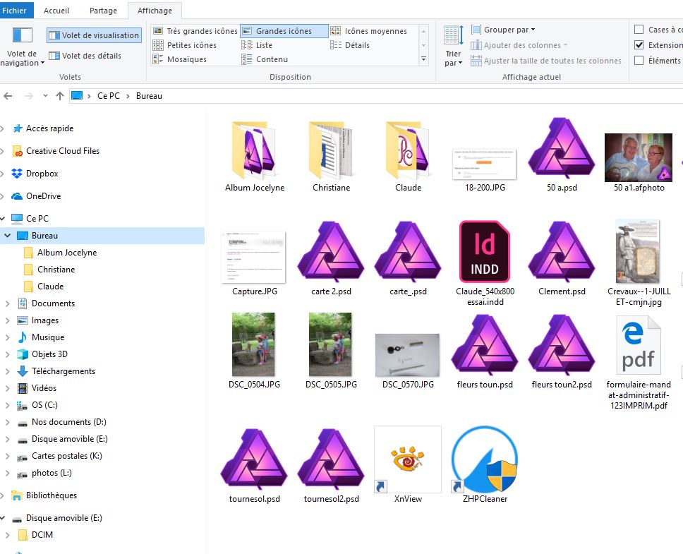Select tournesol2.psd file icon
683x554 pixels.
[x=331, y=459]
